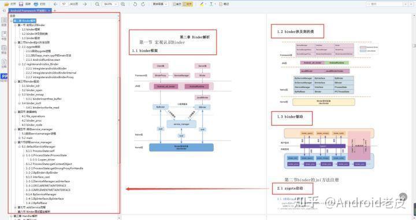Zoom in with the plus magnifier icon
The image size is (416, 220).
point(123,4)
